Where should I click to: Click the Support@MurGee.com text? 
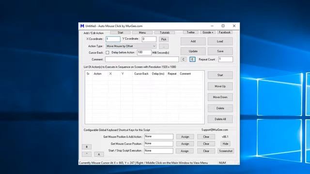click(x=215, y=130)
